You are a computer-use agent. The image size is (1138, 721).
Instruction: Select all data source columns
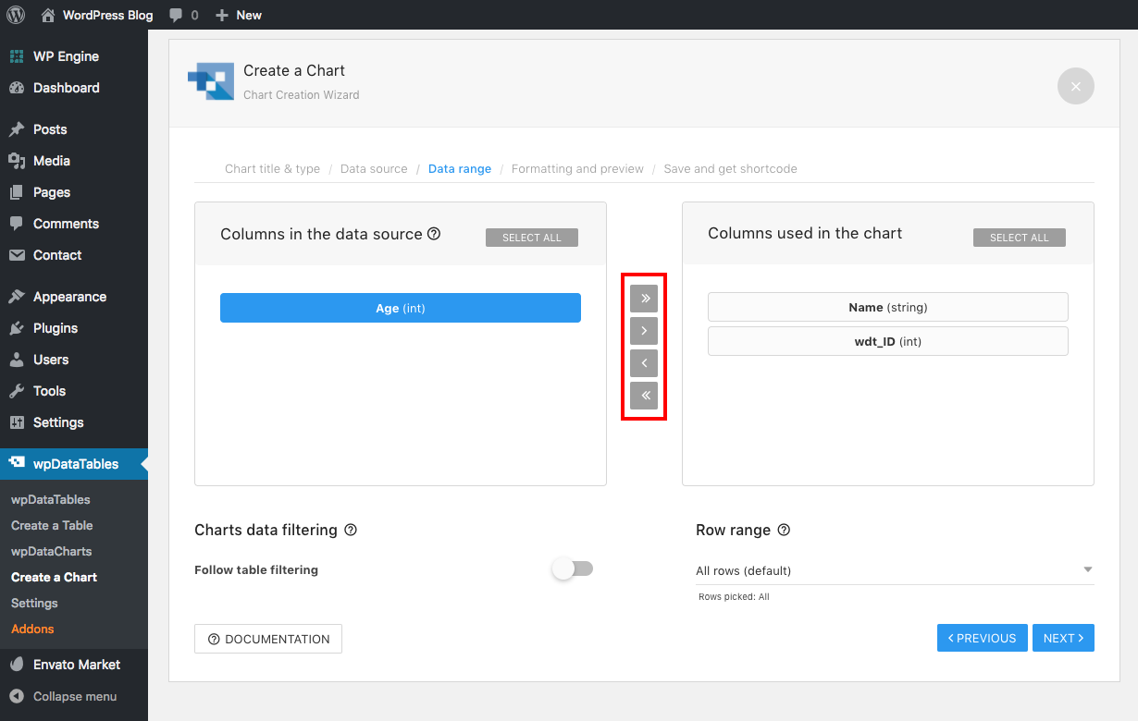coord(532,238)
